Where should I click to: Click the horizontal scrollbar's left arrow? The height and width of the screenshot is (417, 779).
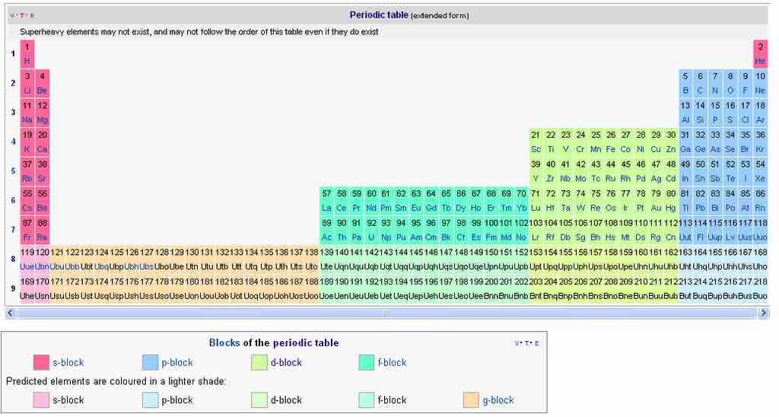pyautogui.click(x=11, y=313)
